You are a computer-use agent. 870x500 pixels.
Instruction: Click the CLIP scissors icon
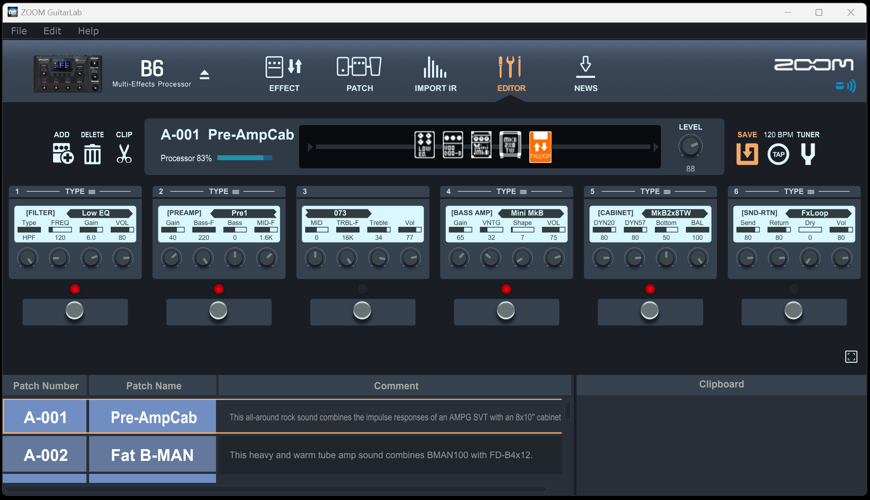coord(124,154)
